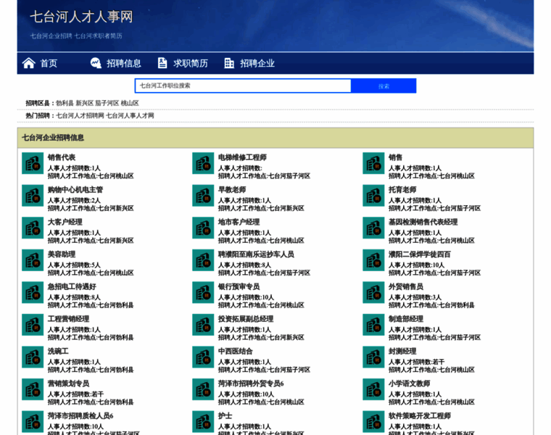Click the 求职简历 document icon
551x435 pixels.
pyautogui.click(x=162, y=63)
